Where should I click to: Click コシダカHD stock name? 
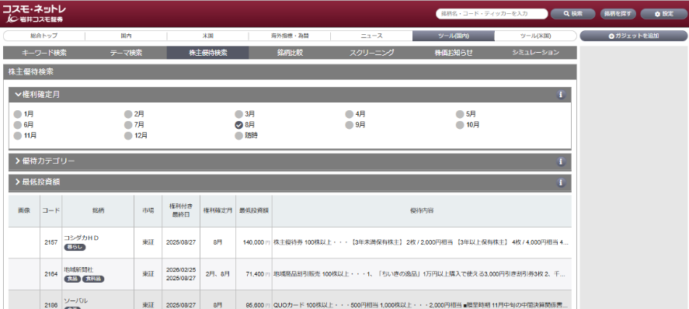click(x=82, y=238)
